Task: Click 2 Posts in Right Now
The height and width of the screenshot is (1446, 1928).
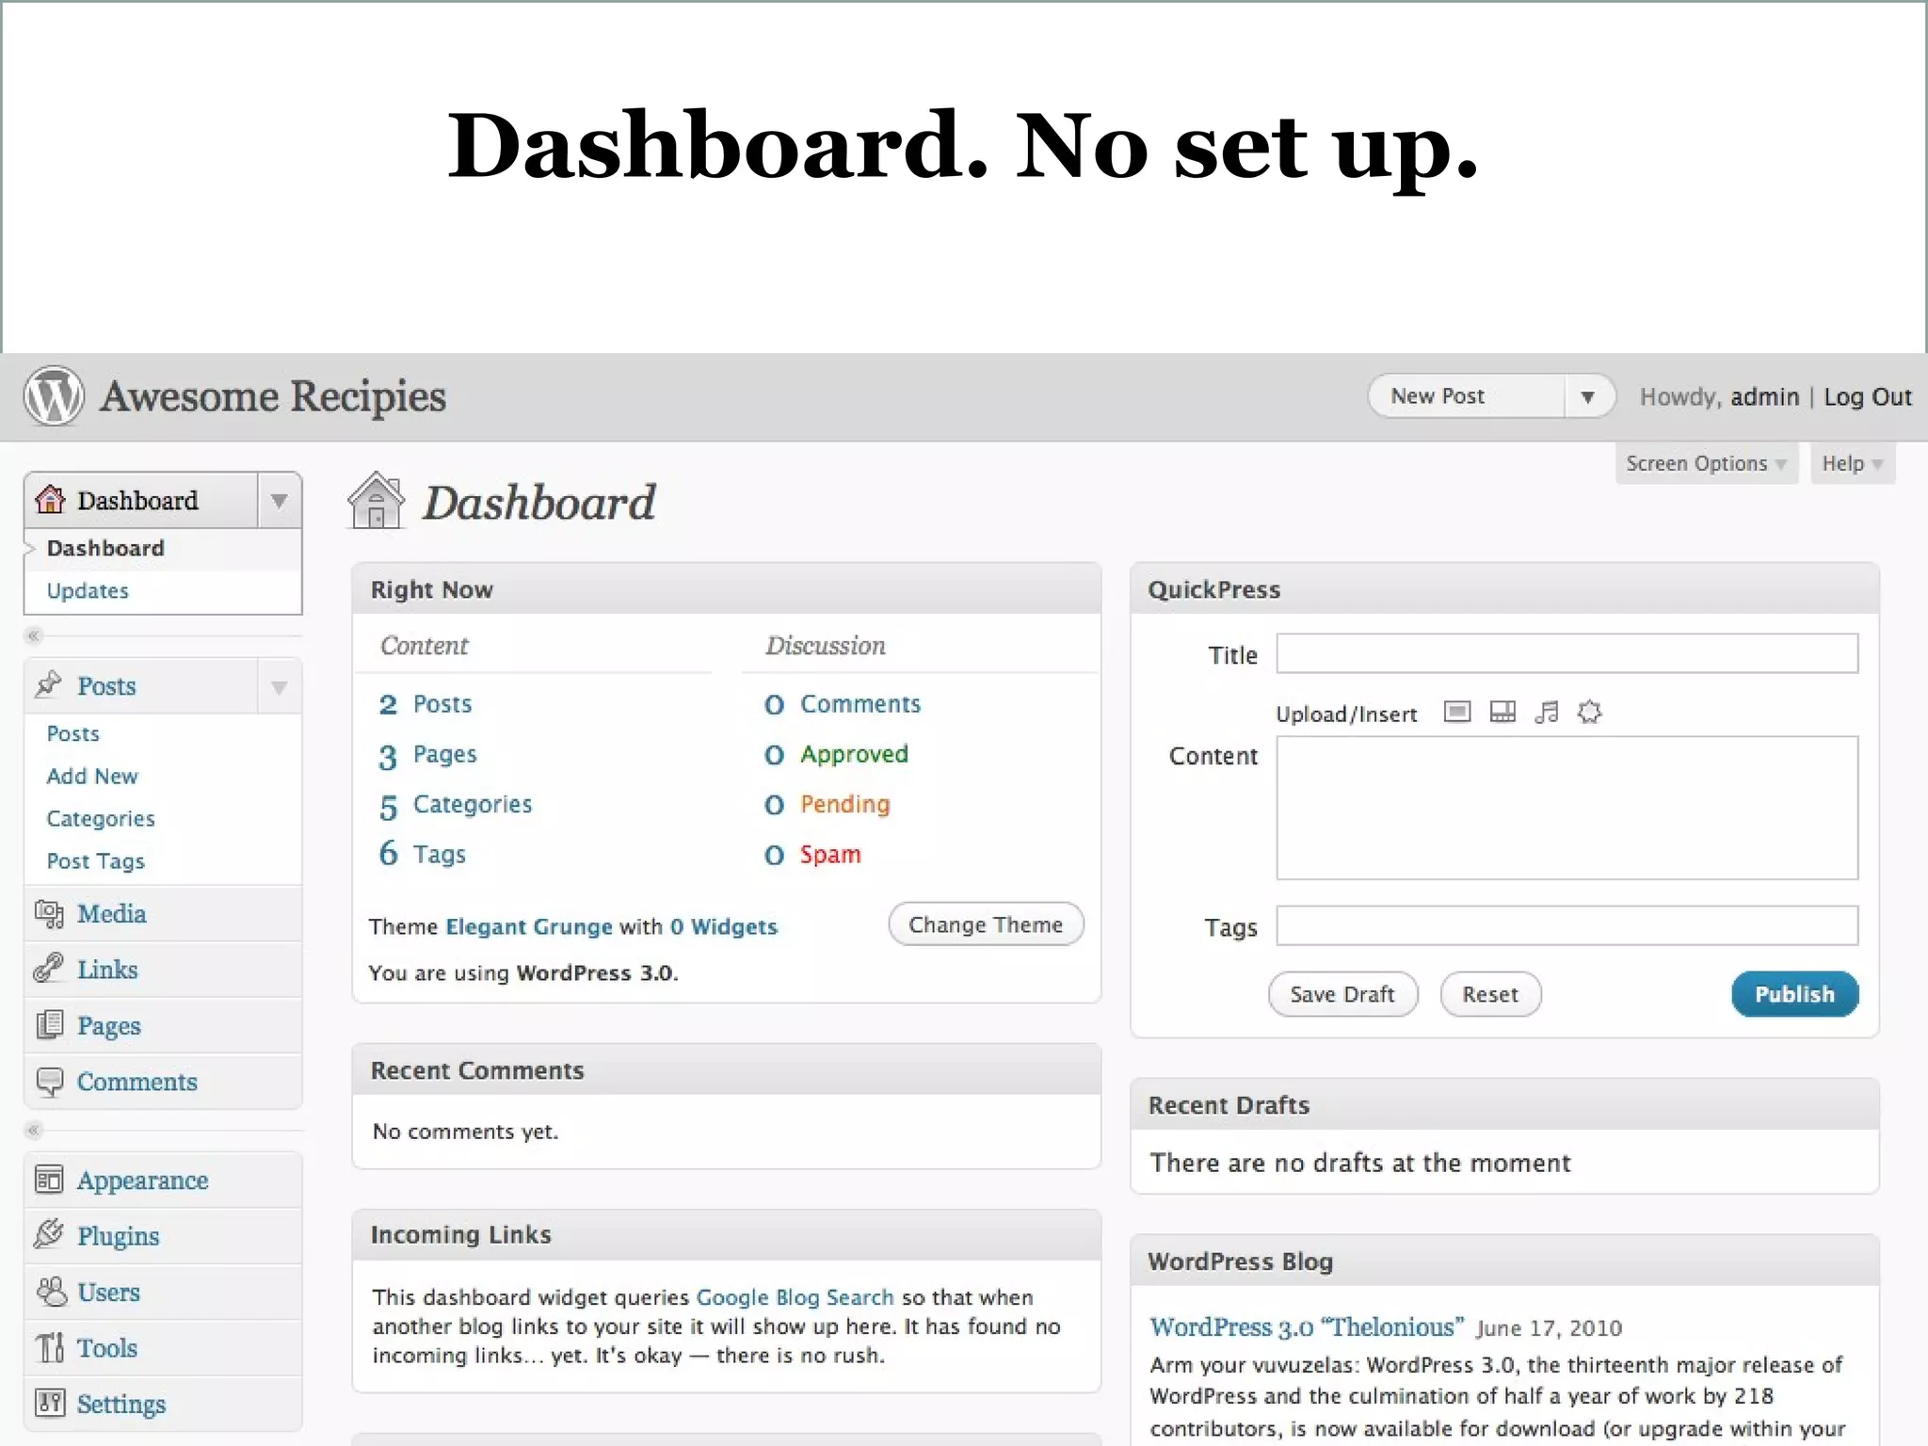Action: 426,703
